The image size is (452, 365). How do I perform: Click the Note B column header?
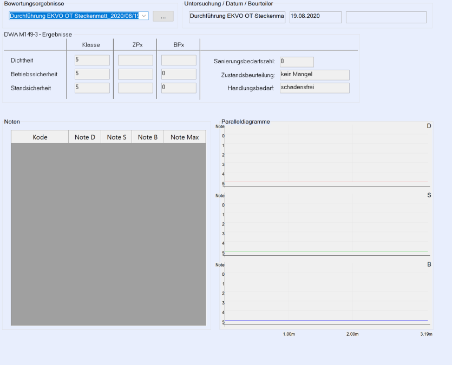click(147, 137)
